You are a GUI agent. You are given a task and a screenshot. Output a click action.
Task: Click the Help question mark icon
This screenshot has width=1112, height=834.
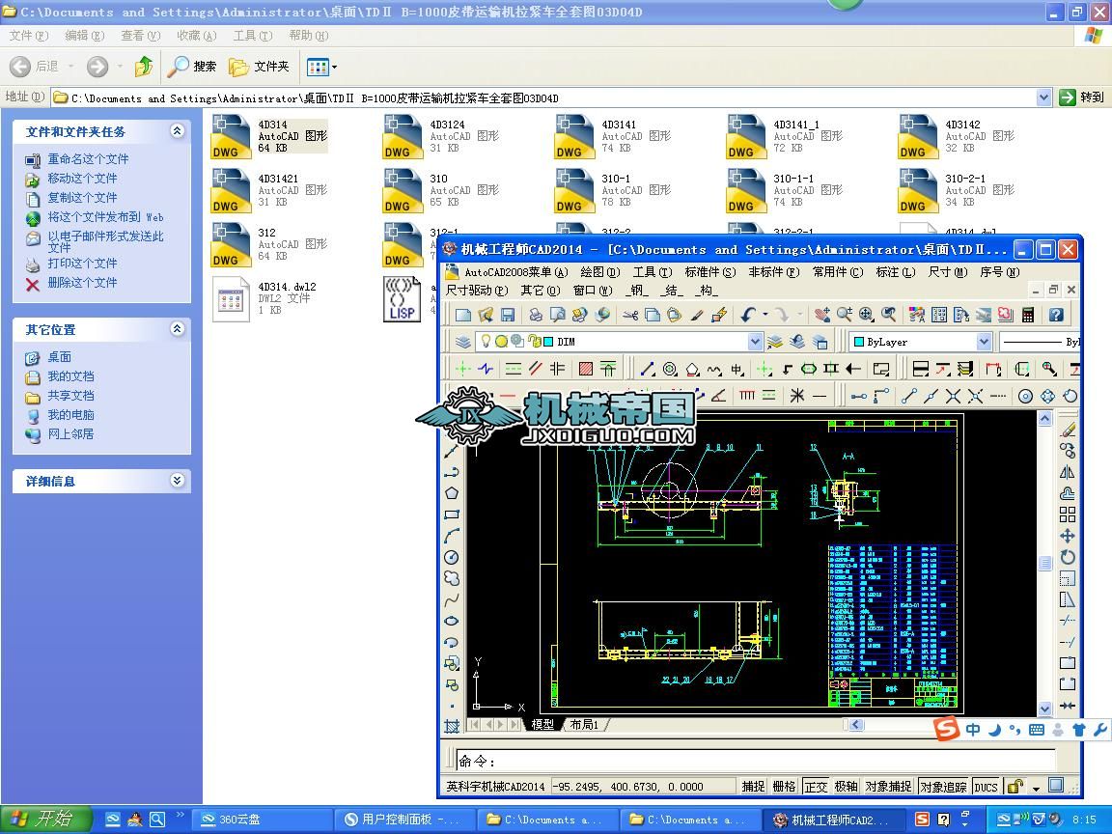(1056, 315)
